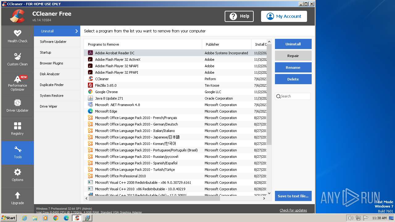Click the Google Chrome program icon in list

click(90, 92)
